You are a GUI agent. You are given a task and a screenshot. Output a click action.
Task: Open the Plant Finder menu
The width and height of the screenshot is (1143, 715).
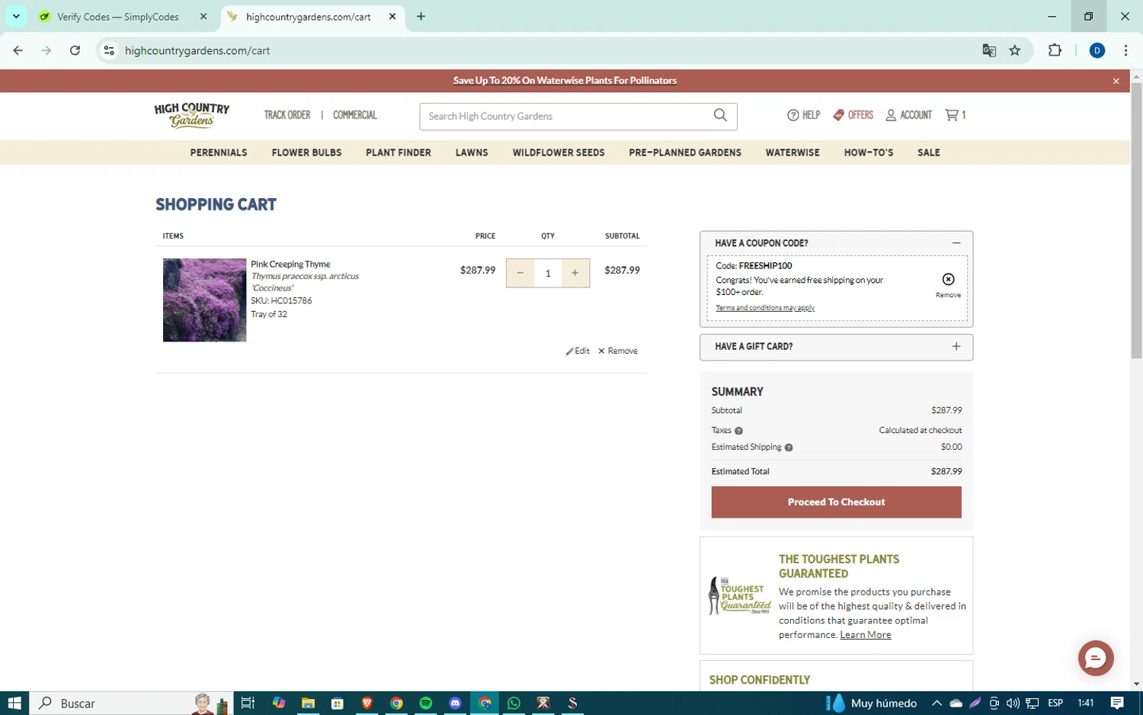point(399,152)
